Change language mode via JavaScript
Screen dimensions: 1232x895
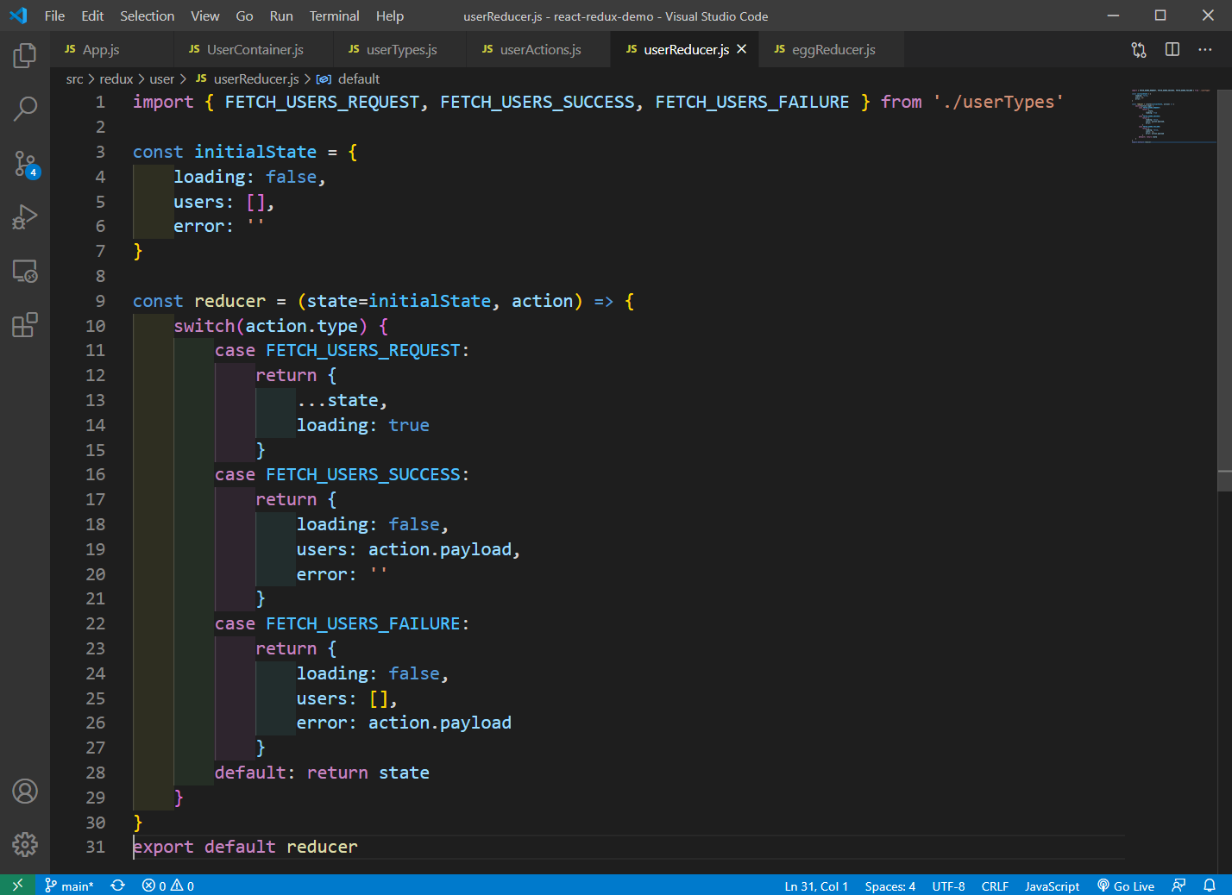click(x=1052, y=886)
